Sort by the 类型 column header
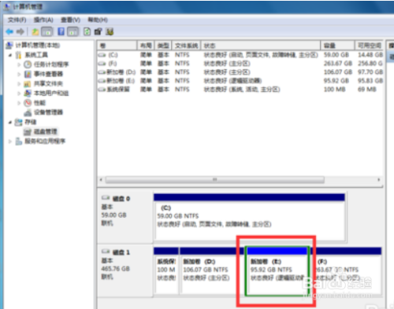Image resolution: width=394 pixels, height=309 pixels. point(163,46)
